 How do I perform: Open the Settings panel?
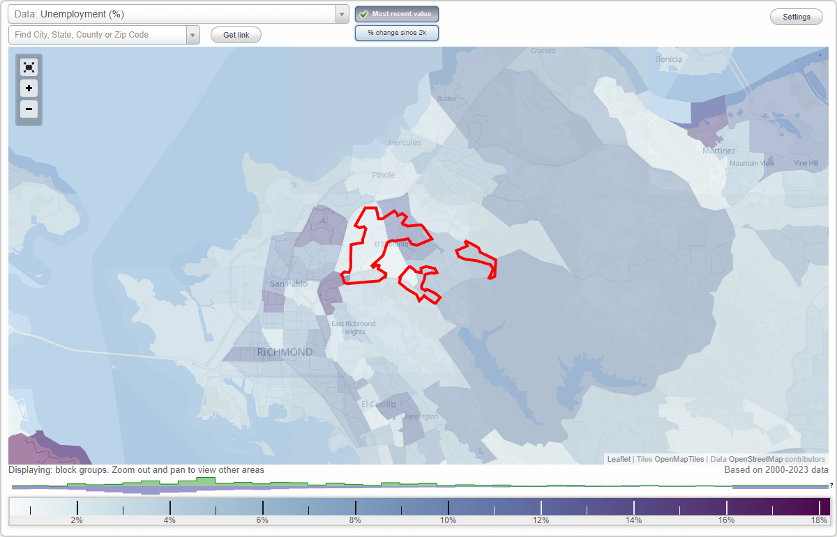click(796, 16)
